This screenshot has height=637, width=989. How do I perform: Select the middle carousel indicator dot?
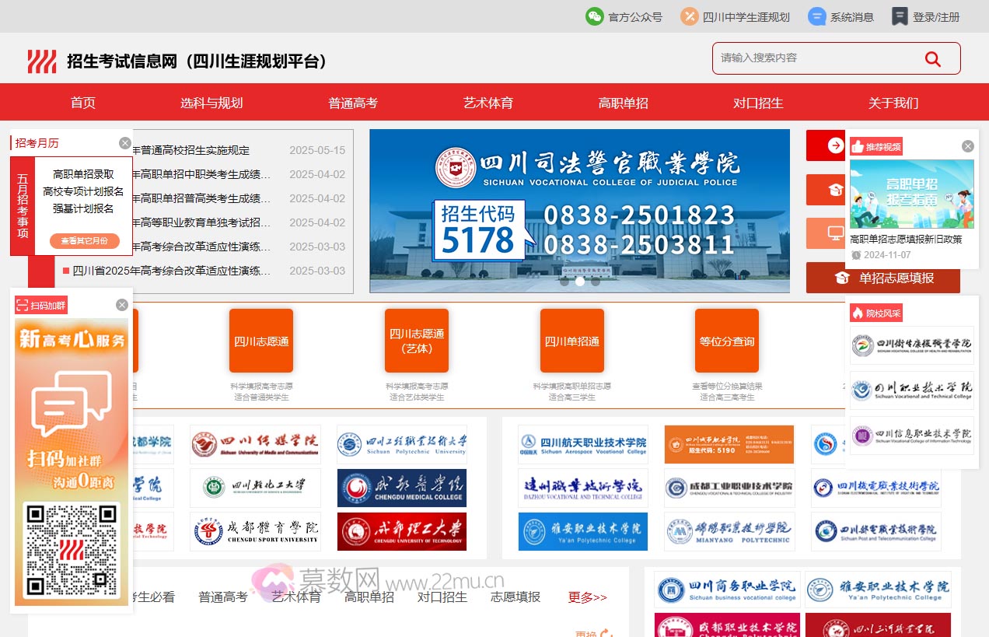point(580,282)
